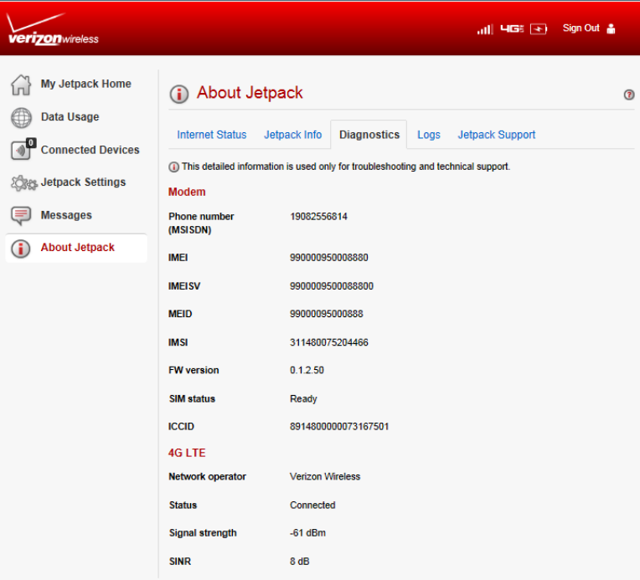Click the globe icon for Data Usage

click(21, 117)
